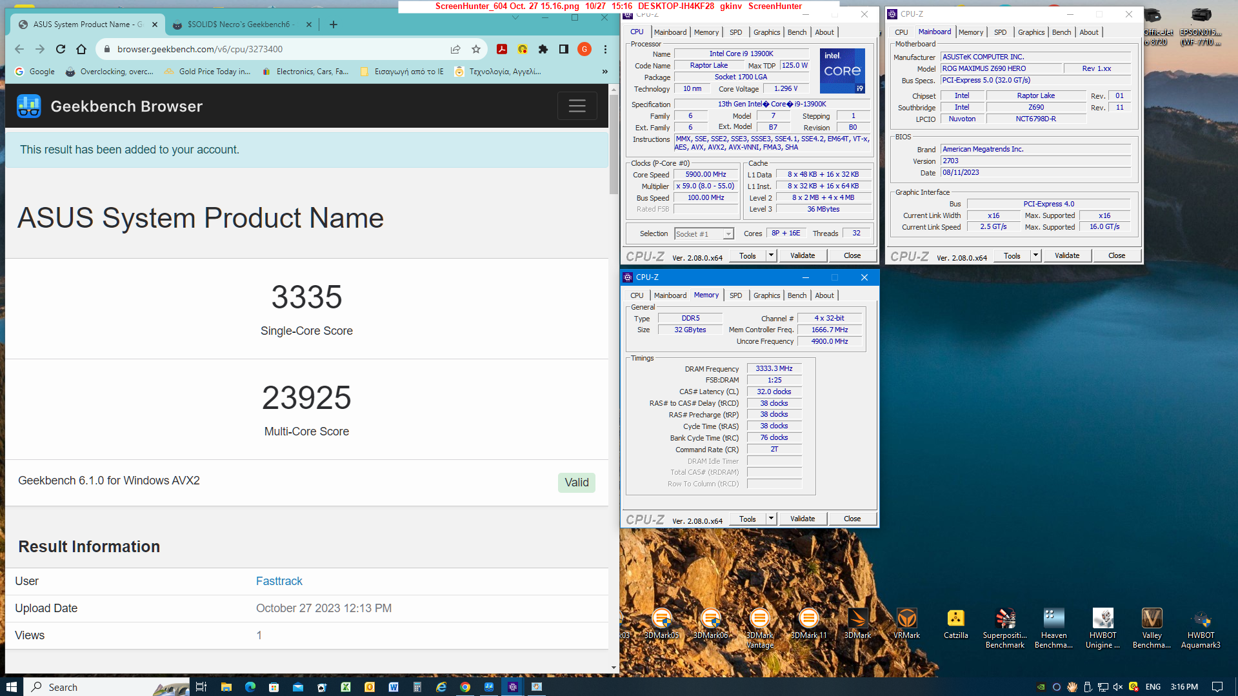The height and width of the screenshot is (696, 1238).
Task: Open the Windows Start menu
Action: (11, 686)
